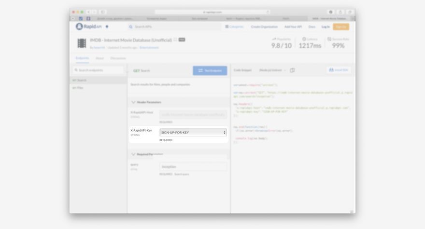Click the IMDB film strip API icon
425x229 pixels.
coord(82,43)
